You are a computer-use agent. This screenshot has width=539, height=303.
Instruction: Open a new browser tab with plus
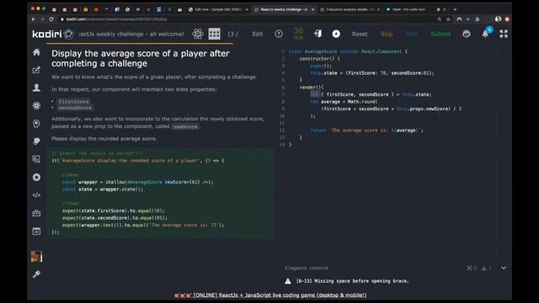(x=455, y=9)
